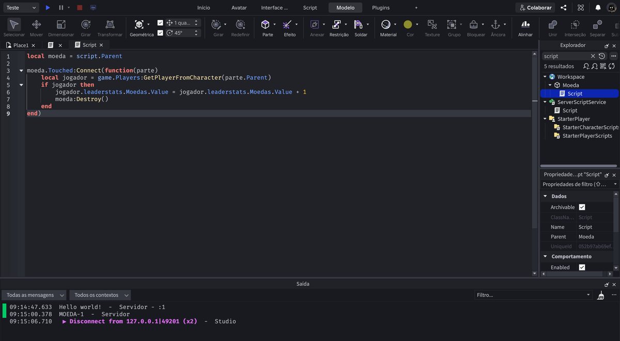Close the Script editor tab
The width and height of the screenshot is (620, 341).
tap(101, 45)
